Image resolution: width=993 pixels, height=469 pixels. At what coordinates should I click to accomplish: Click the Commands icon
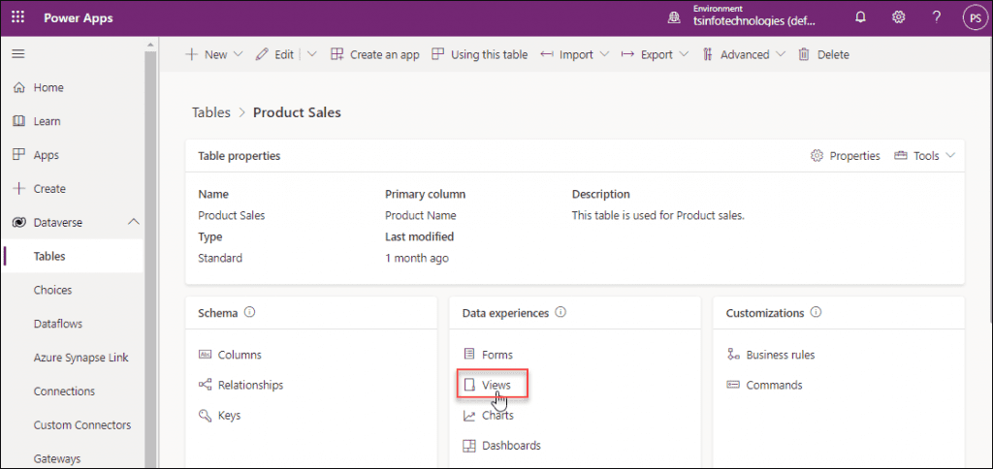click(733, 385)
